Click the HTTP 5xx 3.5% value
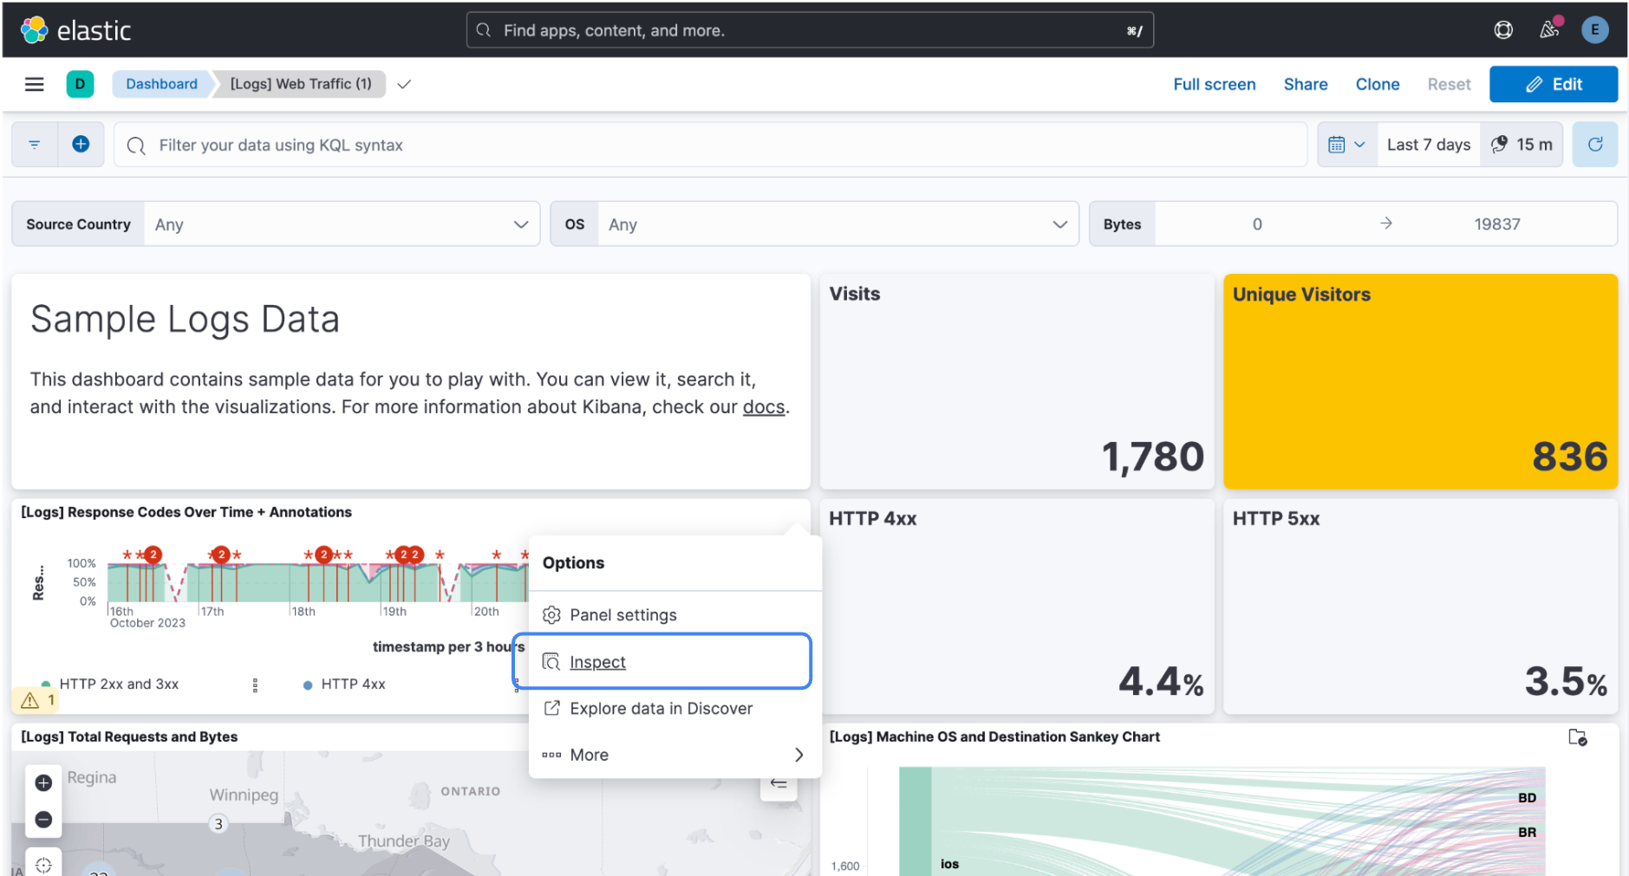Image resolution: width=1629 pixels, height=876 pixels. click(1566, 681)
